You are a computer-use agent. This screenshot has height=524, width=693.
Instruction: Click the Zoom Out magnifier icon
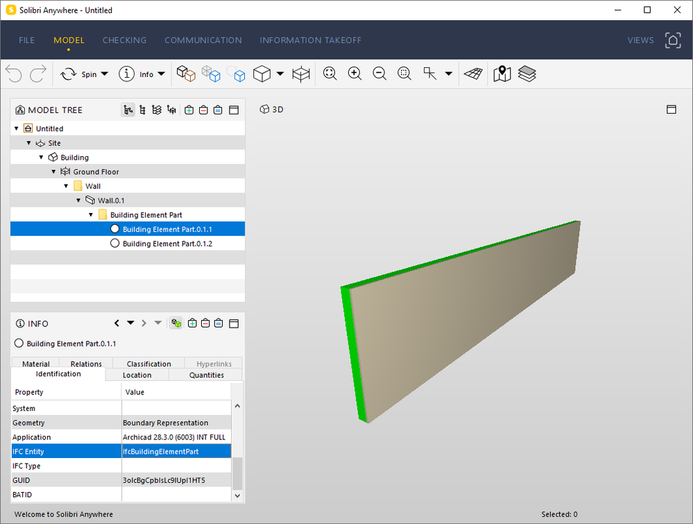tap(379, 74)
